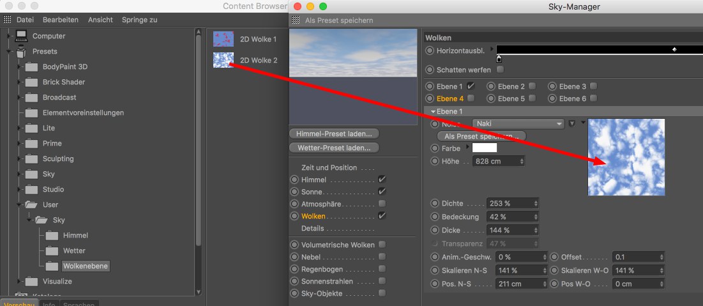Expand the Broadcast folder in tree

19,97
